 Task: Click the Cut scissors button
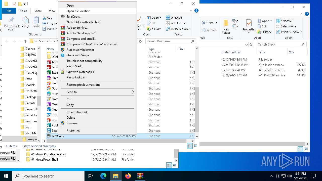47,18
